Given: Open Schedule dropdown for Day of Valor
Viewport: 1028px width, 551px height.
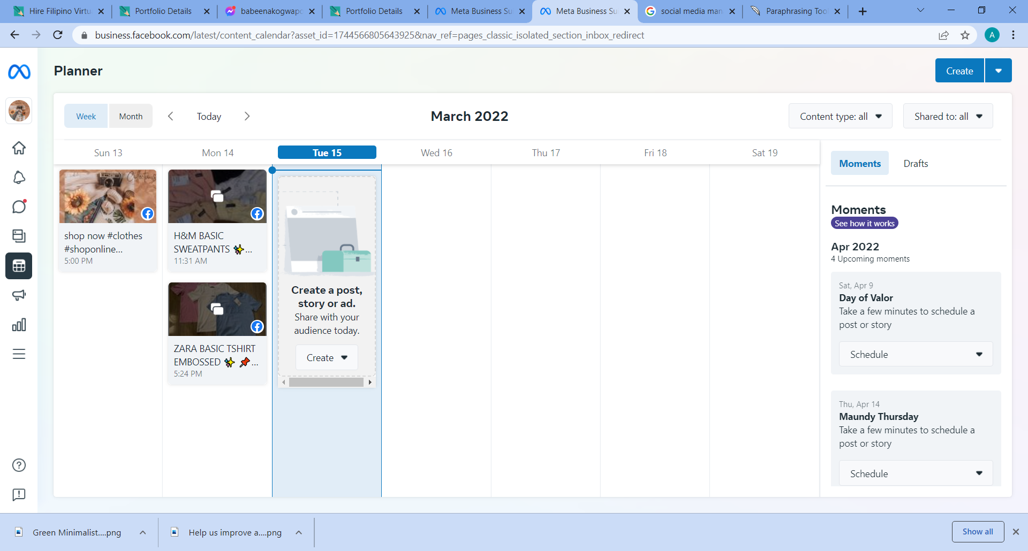Looking at the screenshot, I should click(x=916, y=354).
